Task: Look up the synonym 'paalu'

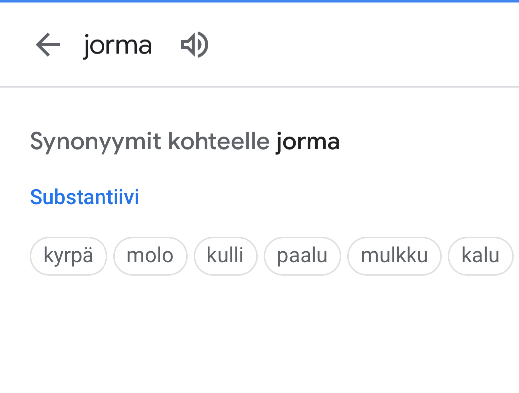Action: tap(302, 256)
